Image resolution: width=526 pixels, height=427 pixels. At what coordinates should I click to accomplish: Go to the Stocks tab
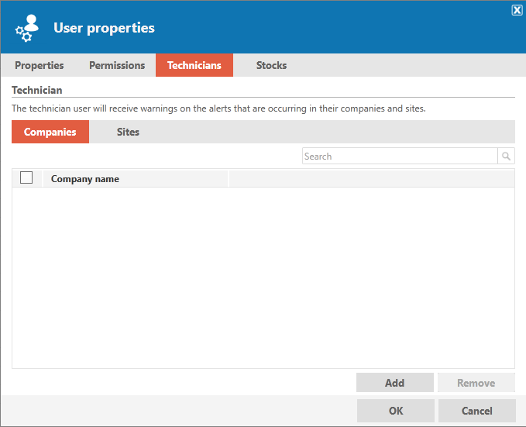pos(271,65)
